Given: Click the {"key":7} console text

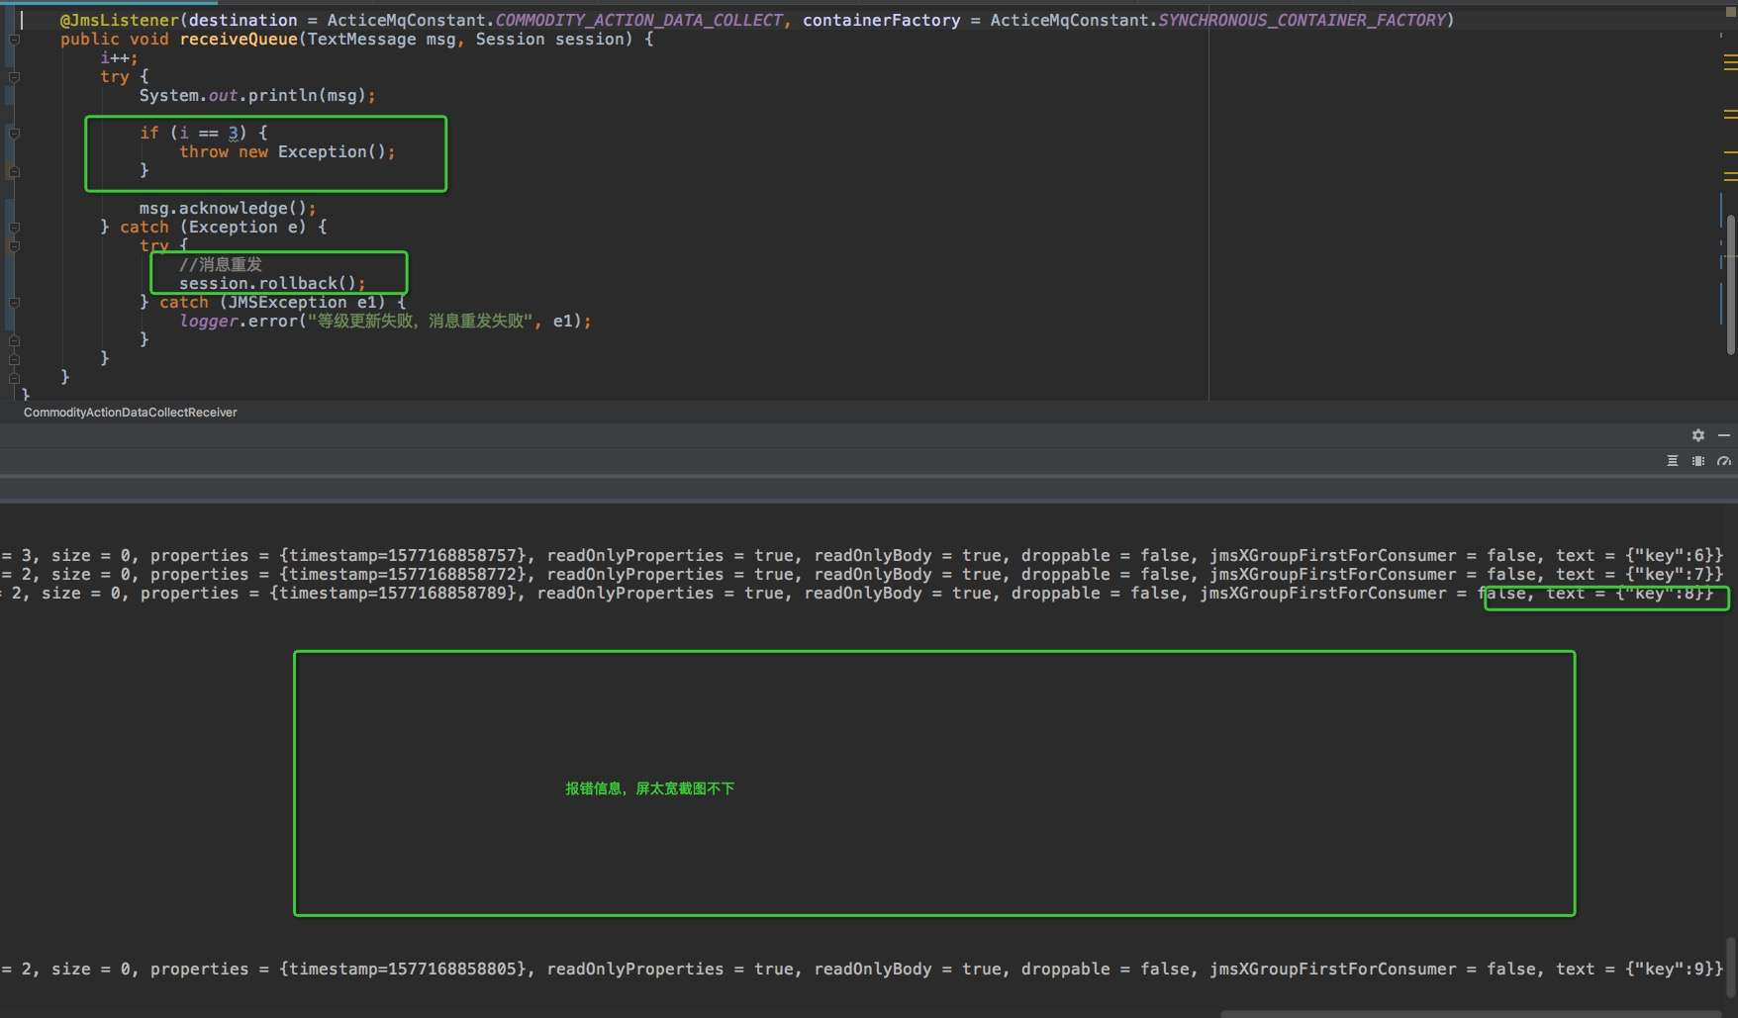Looking at the screenshot, I should coord(1670,575).
